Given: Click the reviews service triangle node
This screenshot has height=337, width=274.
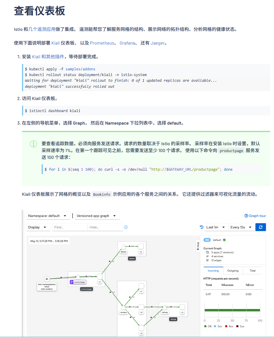Looking at the screenshot, I should 123,308.
